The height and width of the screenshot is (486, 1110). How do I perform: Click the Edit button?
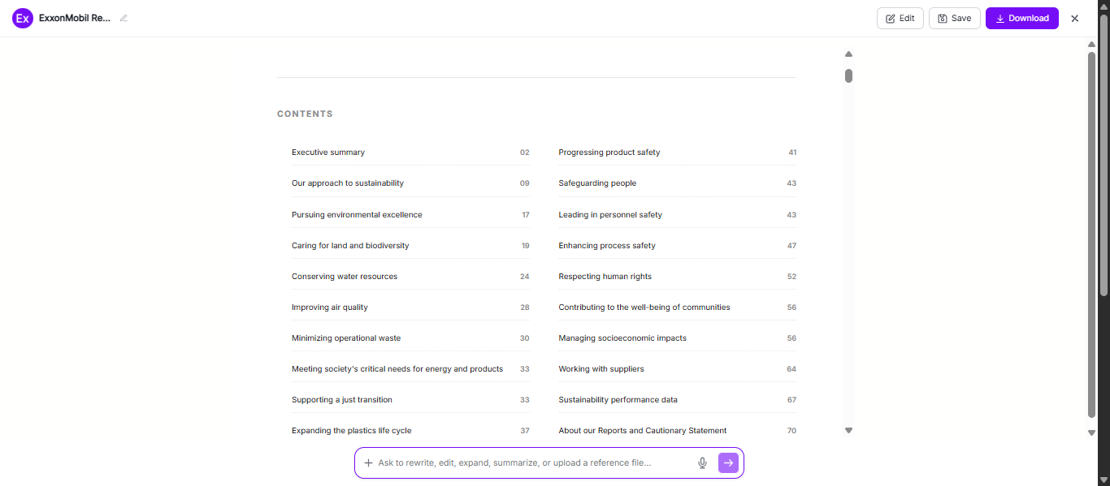tap(900, 18)
